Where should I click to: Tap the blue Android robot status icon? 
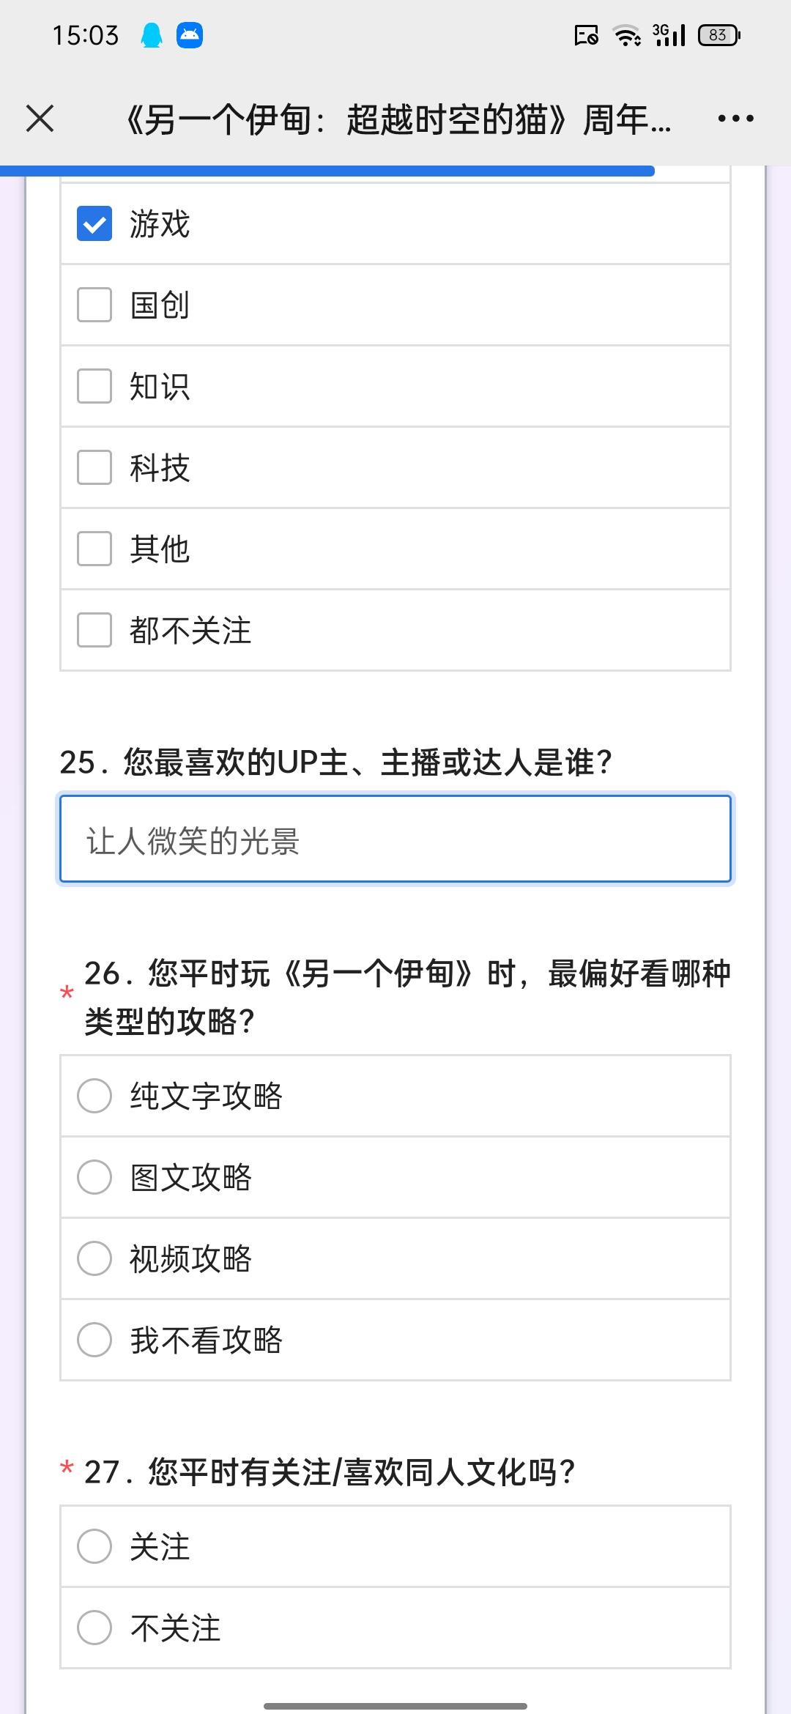pos(190,35)
